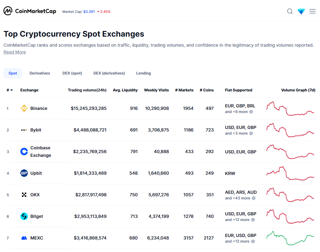320x252 pixels.
Task: Click MEXC volume $3,416,868,574
Action: tap(90, 238)
